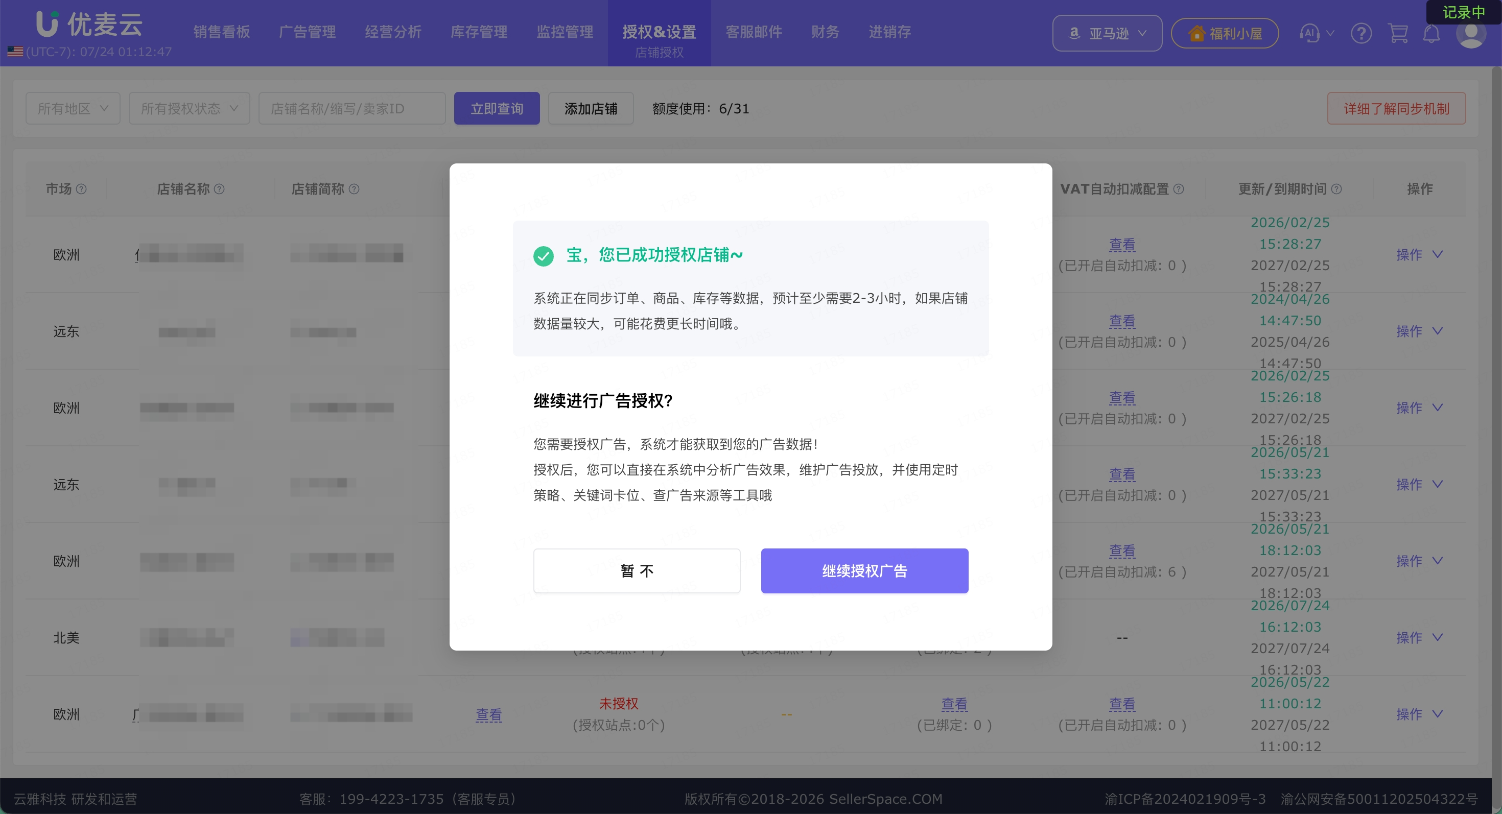Go to 广告管理 tab

307,32
